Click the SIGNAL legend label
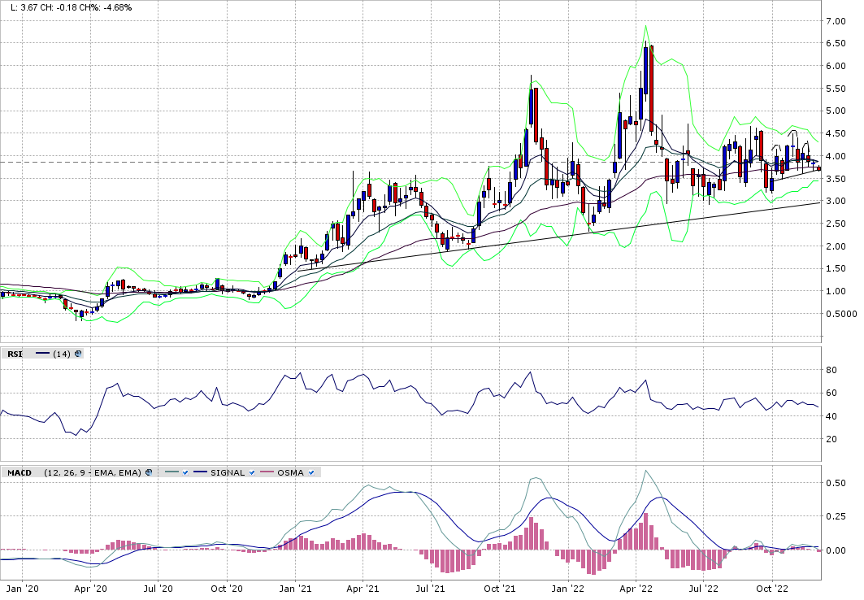The width and height of the screenshot is (864, 600). click(x=228, y=472)
